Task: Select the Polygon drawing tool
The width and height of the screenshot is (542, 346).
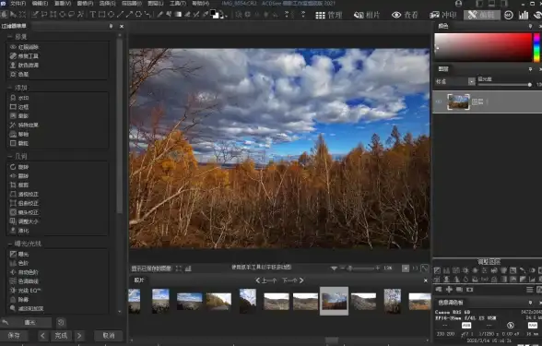Action: [x=138, y=15]
